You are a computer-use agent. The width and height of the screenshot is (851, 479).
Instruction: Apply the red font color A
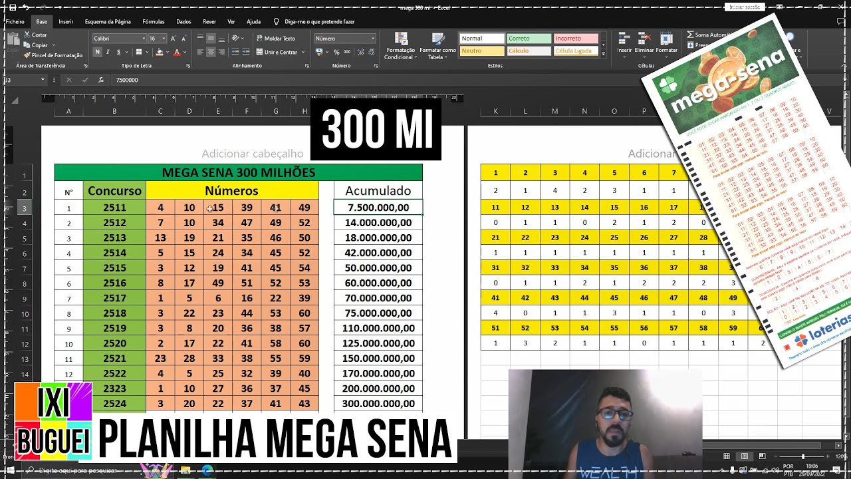pyautogui.click(x=177, y=52)
